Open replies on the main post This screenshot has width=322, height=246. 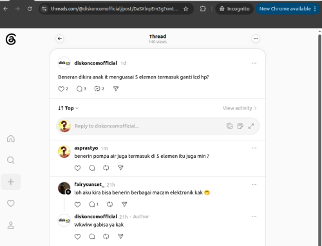81,89
